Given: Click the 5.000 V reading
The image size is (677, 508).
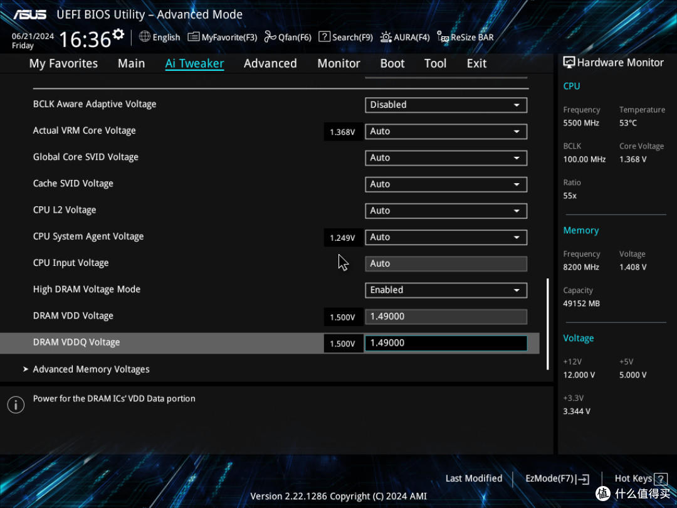Looking at the screenshot, I should click(633, 375).
